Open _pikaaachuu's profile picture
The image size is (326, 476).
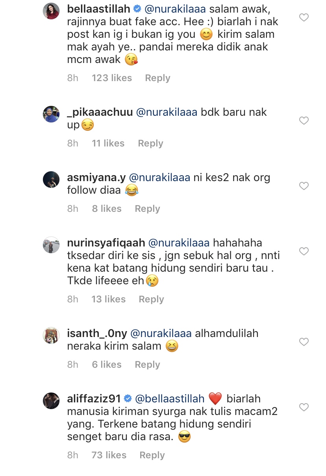click(51, 114)
